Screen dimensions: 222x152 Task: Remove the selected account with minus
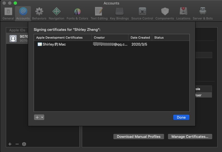(x=17, y=144)
